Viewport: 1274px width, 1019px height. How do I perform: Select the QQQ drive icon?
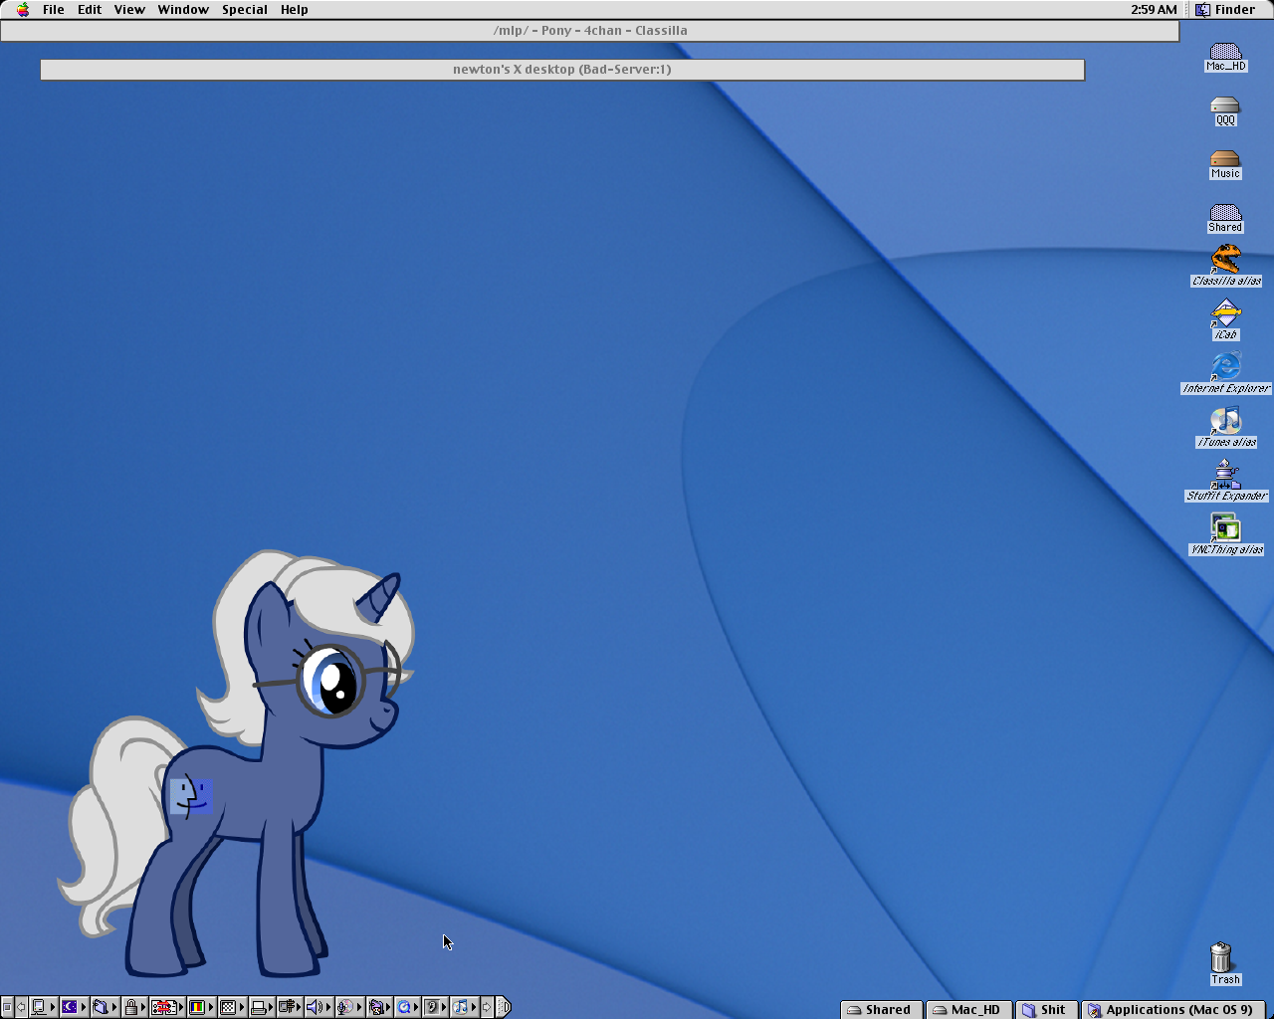click(1225, 111)
